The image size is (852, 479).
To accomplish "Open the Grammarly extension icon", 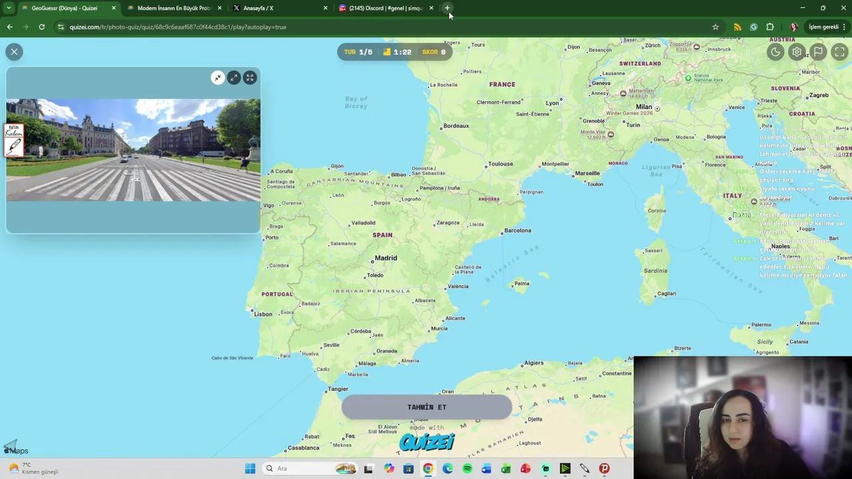I will (753, 27).
